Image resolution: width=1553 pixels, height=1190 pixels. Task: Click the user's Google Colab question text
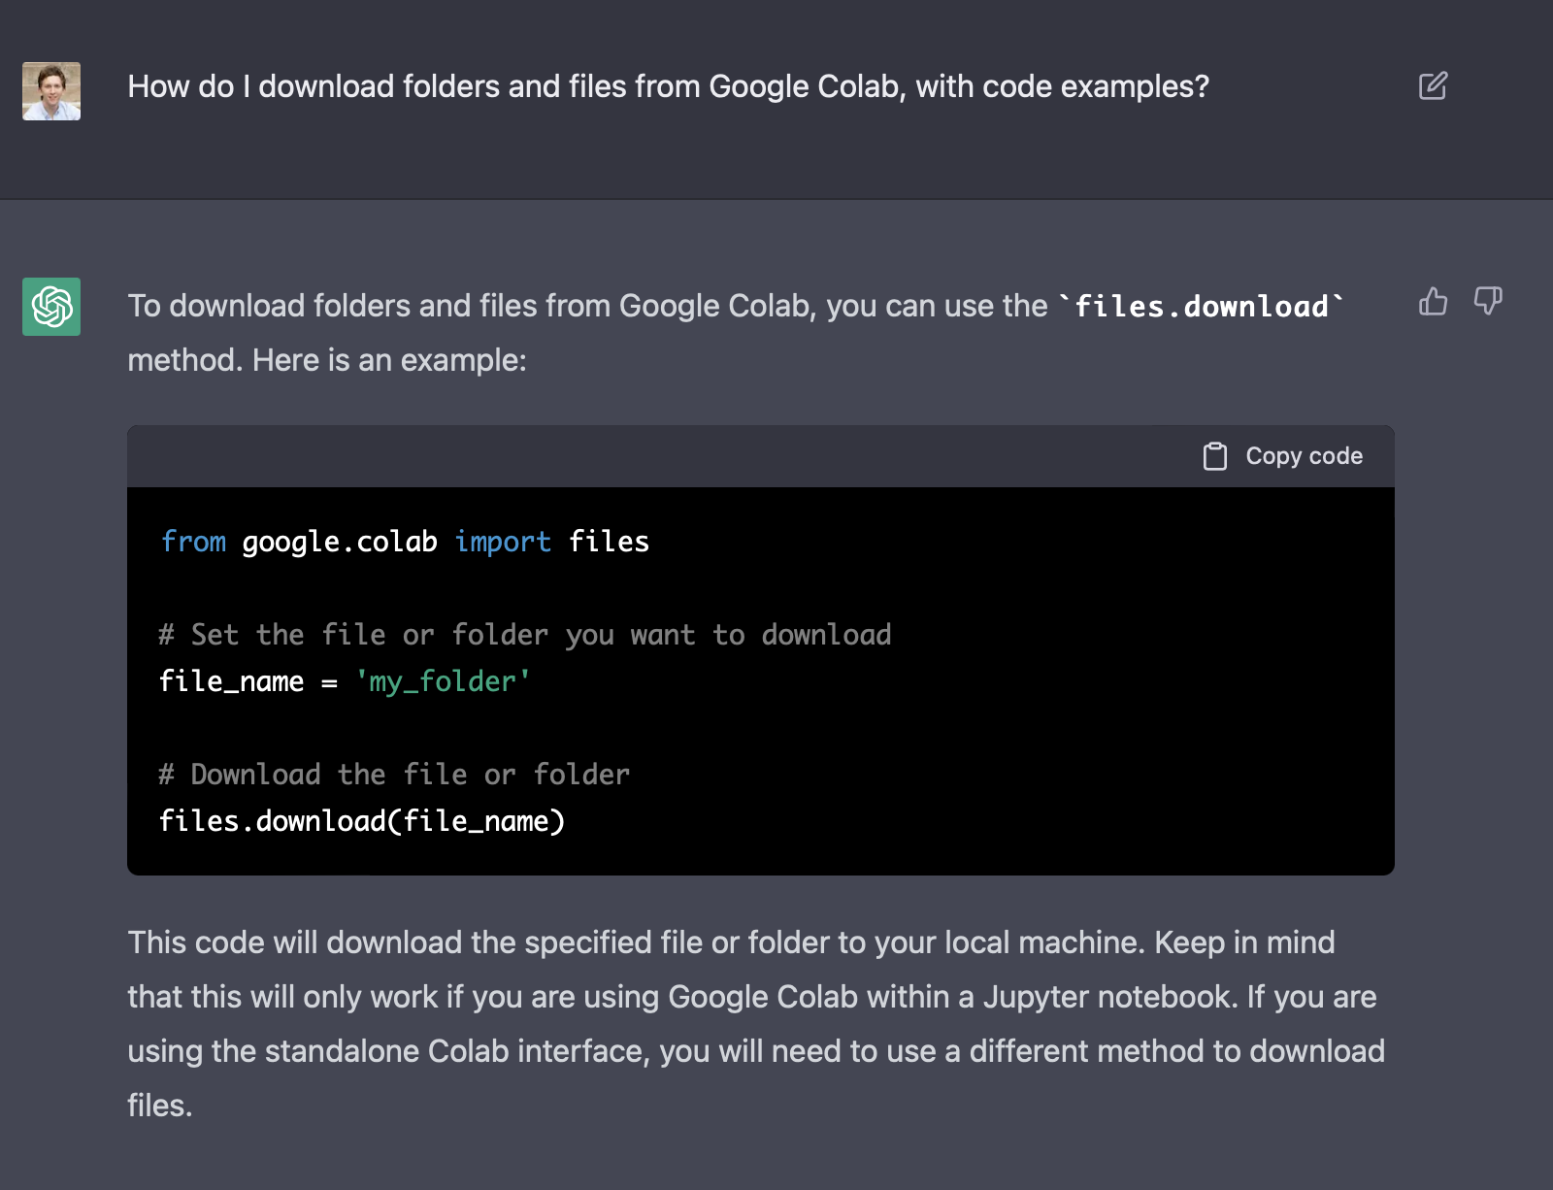[668, 86]
